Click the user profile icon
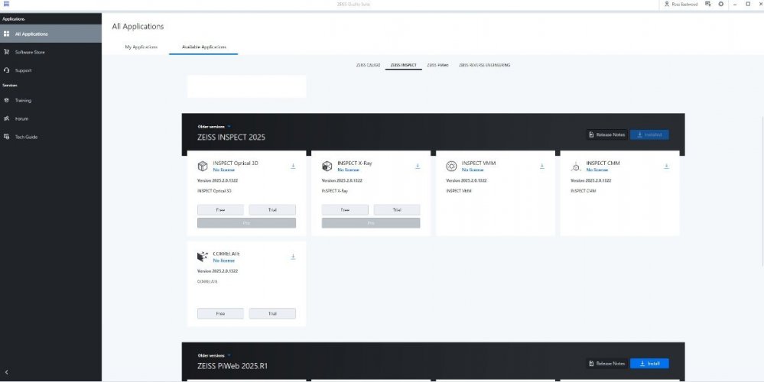 667,4
